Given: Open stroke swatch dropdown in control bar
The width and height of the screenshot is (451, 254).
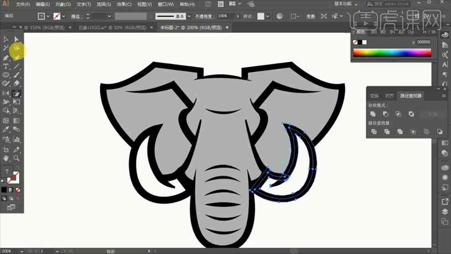Looking at the screenshot, I should click(x=64, y=16).
